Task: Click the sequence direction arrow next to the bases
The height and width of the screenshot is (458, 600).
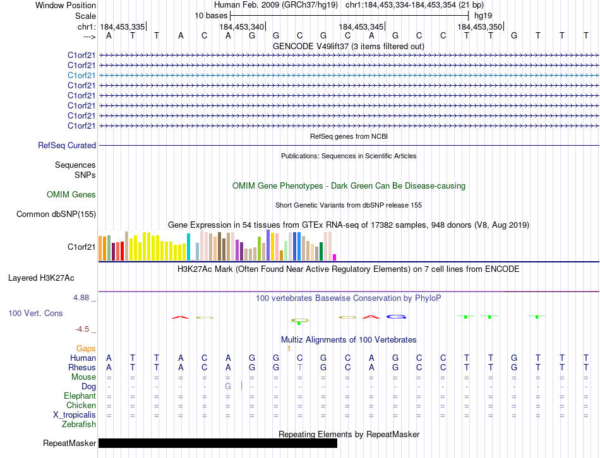Action: pyautogui.click(x=88, y=37)
